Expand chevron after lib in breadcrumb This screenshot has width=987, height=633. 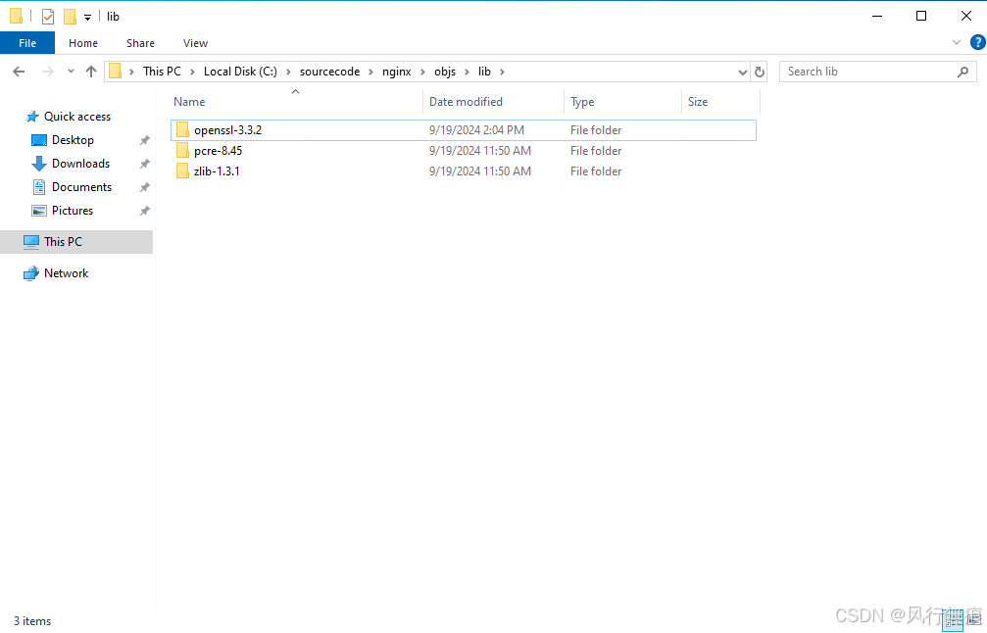coord(502,72)
